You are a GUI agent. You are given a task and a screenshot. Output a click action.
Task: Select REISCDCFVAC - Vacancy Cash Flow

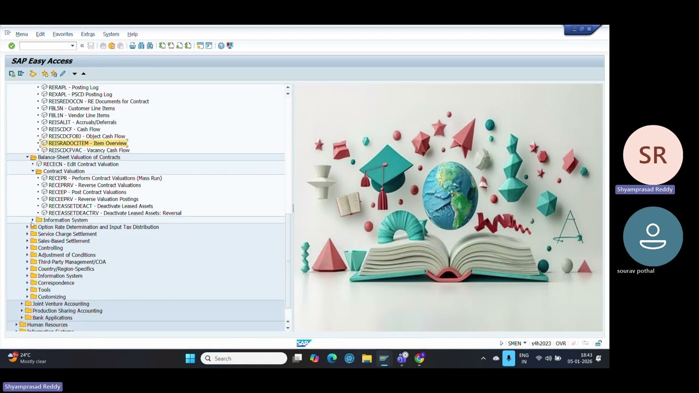click(89, 150)
